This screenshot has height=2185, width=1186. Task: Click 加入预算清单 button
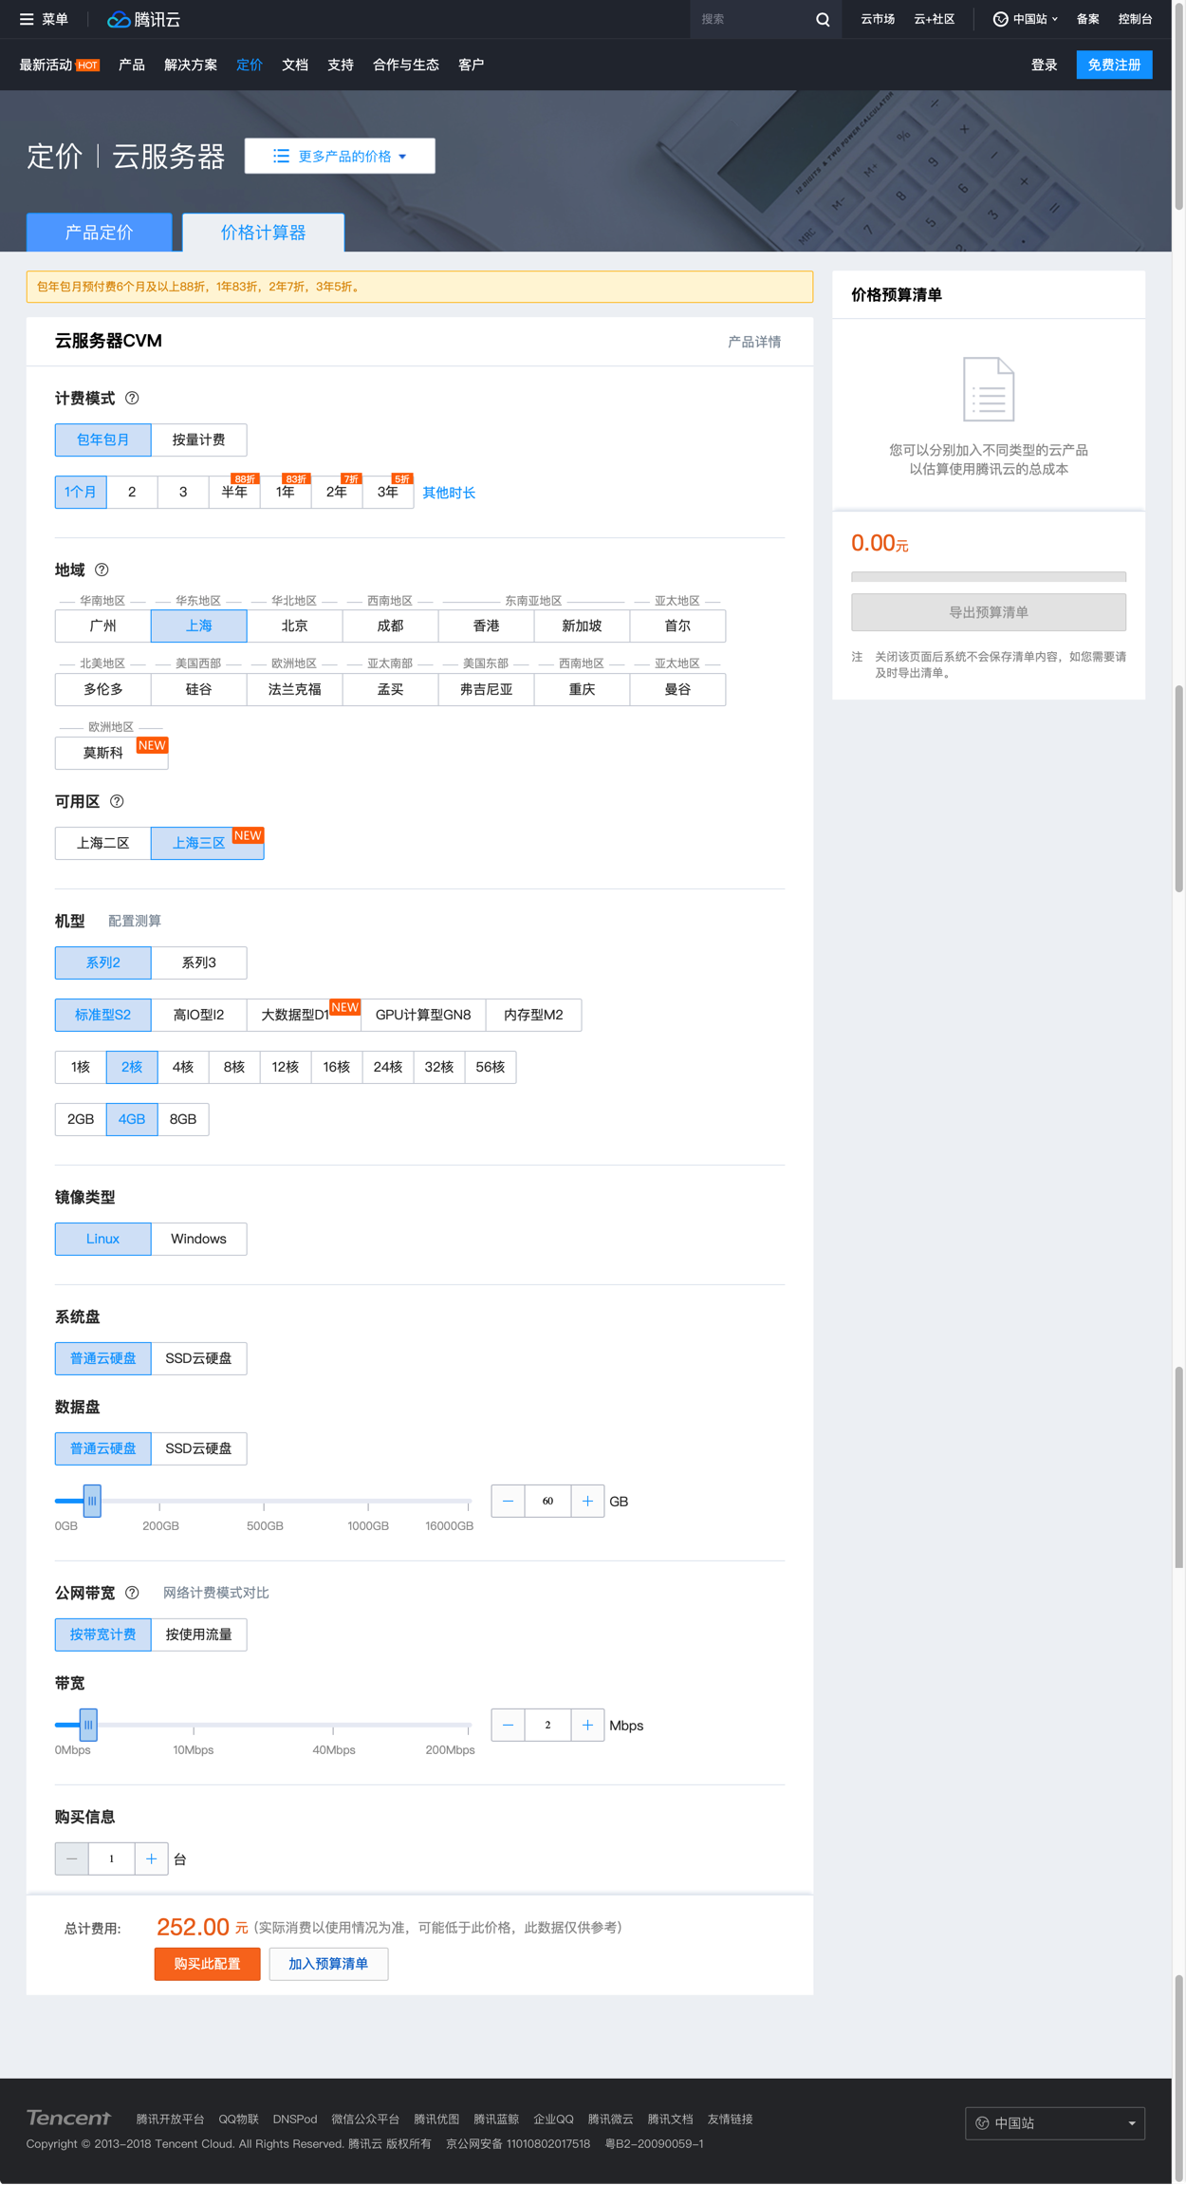[328, 1964]
